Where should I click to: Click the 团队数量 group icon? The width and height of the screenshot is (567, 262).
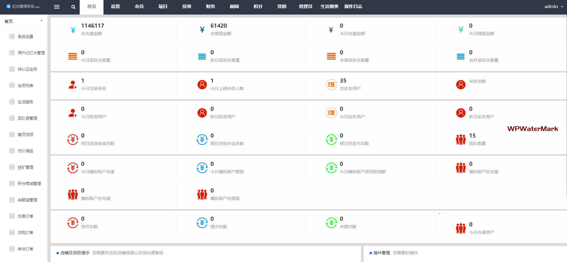(x=461, y=140)
